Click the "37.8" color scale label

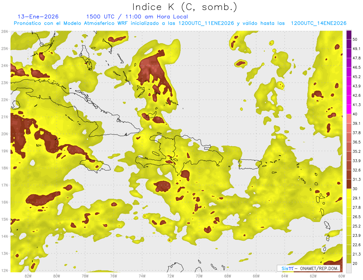click(357, 133)
